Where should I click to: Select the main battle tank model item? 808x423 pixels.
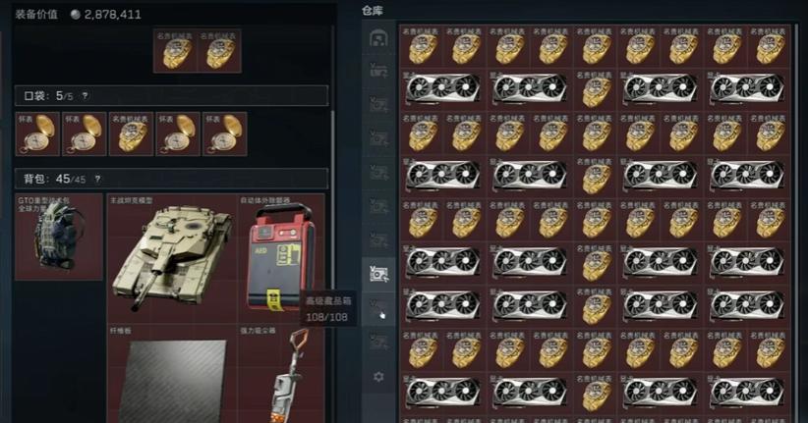[x=173, y=258]
